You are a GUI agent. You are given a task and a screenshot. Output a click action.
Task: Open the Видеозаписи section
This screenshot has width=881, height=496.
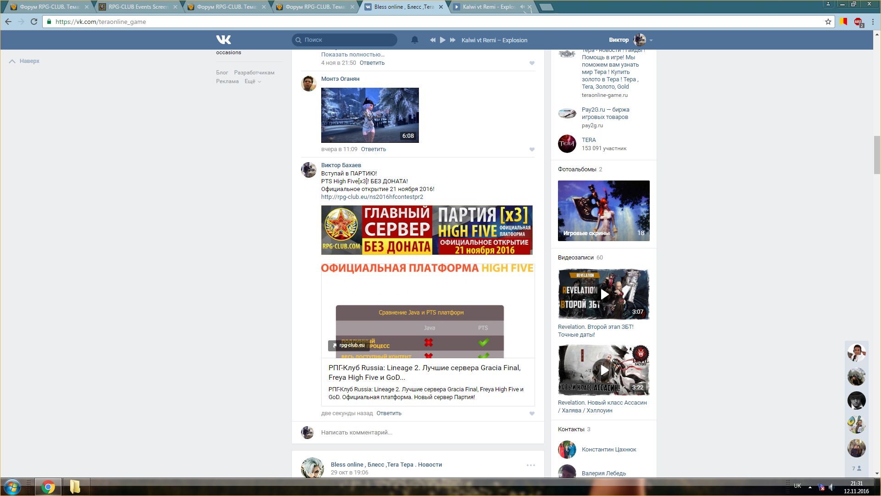click(580, 258)
